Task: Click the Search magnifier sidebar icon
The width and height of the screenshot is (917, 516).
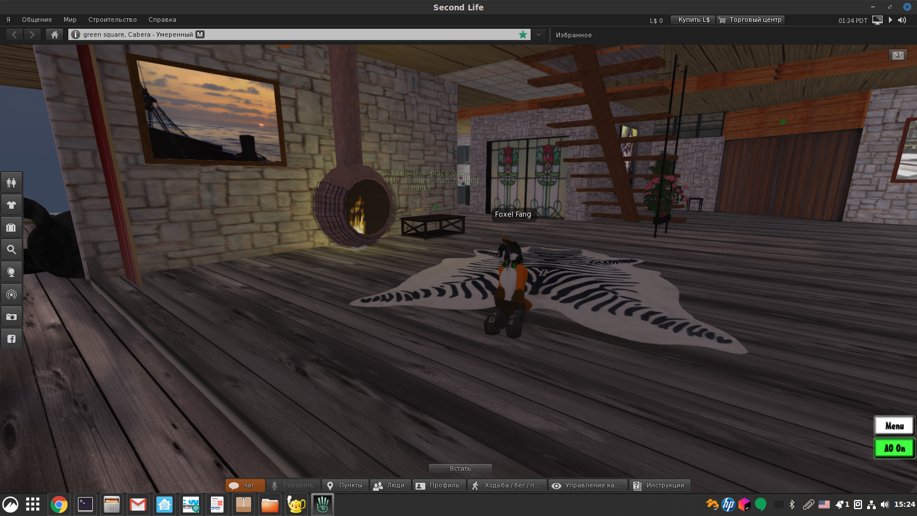Action: click(x=11, y=249)
